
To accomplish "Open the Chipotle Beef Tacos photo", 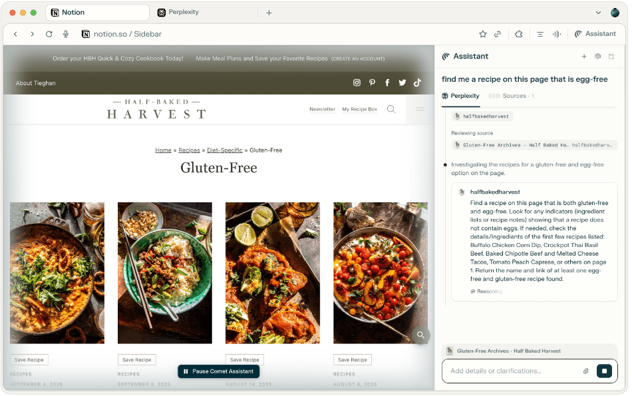I will coord(273,273).
